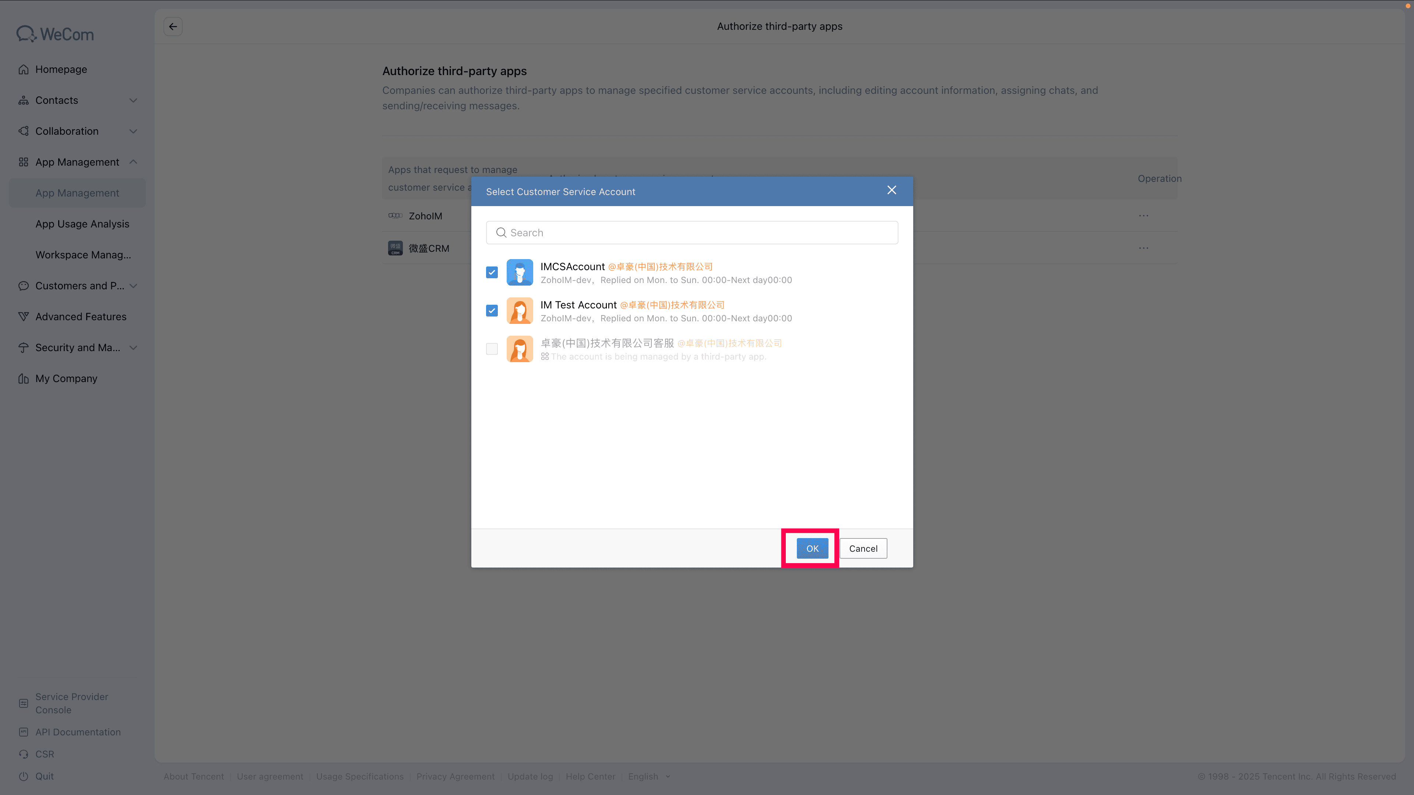
Task: Open My Company building icon
Action: click(x=23, y=379)
